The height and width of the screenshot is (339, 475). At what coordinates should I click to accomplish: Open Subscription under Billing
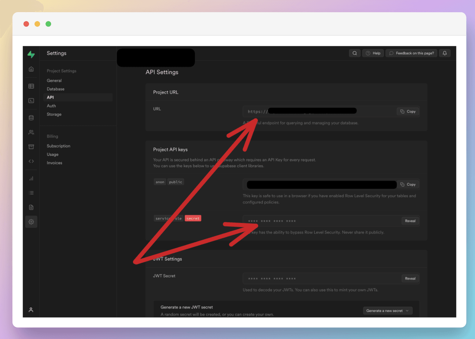58,146
